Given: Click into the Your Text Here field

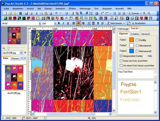Looking at the screenshot, I should click(x=136, y=74).
